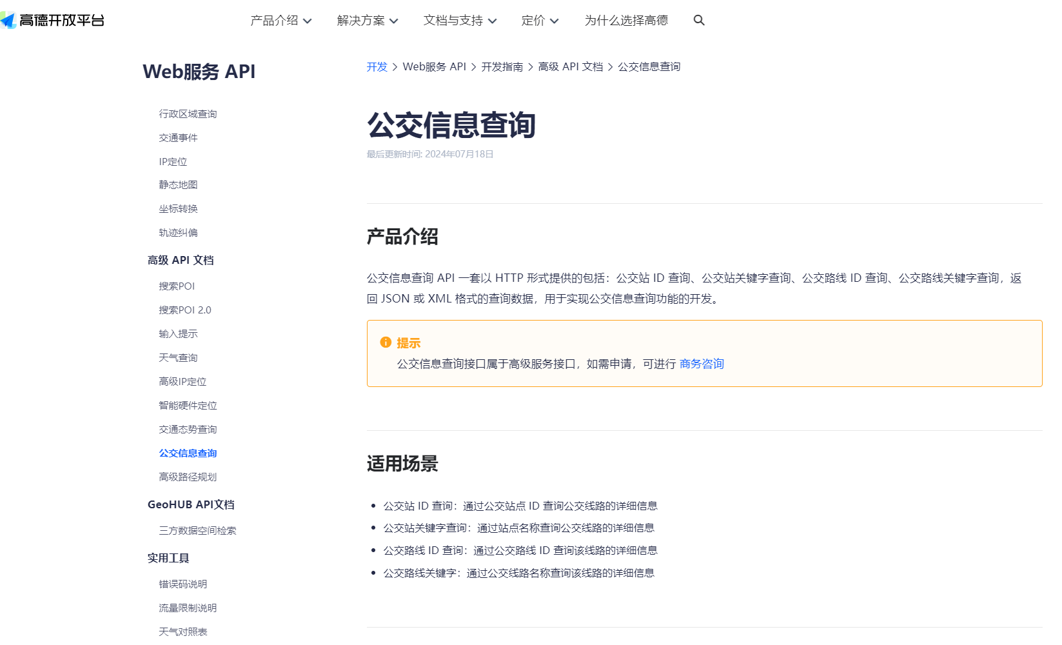Click the 公交站 ID 查询 bullet text
This screenshot has height=645, width=1062.
pyautogui.click(x=520, y=506)
